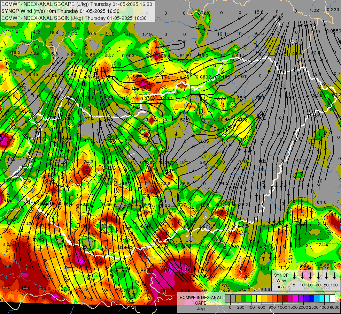Click the 'SYNOP' label in the wind legend
The image size is (341, 314).
[281, 275]
